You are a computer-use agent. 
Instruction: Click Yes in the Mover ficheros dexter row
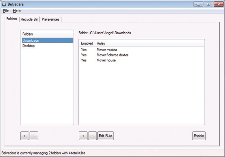coord(84,55)
